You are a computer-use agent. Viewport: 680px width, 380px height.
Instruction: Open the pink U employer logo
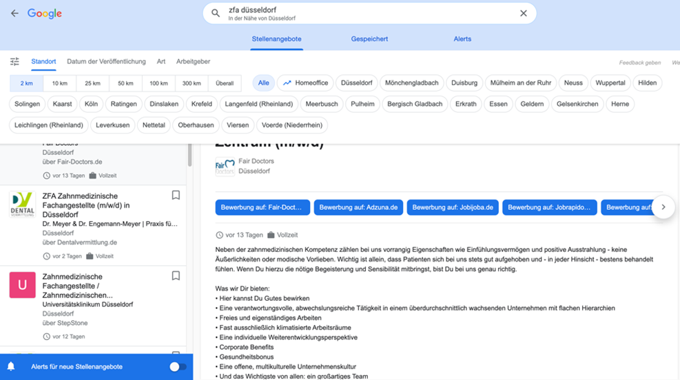(x=22, y=285)
